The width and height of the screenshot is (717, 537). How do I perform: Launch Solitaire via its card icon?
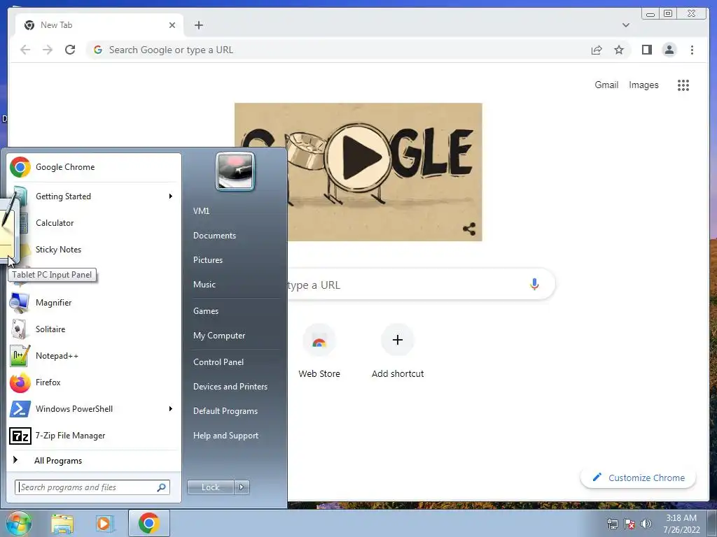coord(20,329)
